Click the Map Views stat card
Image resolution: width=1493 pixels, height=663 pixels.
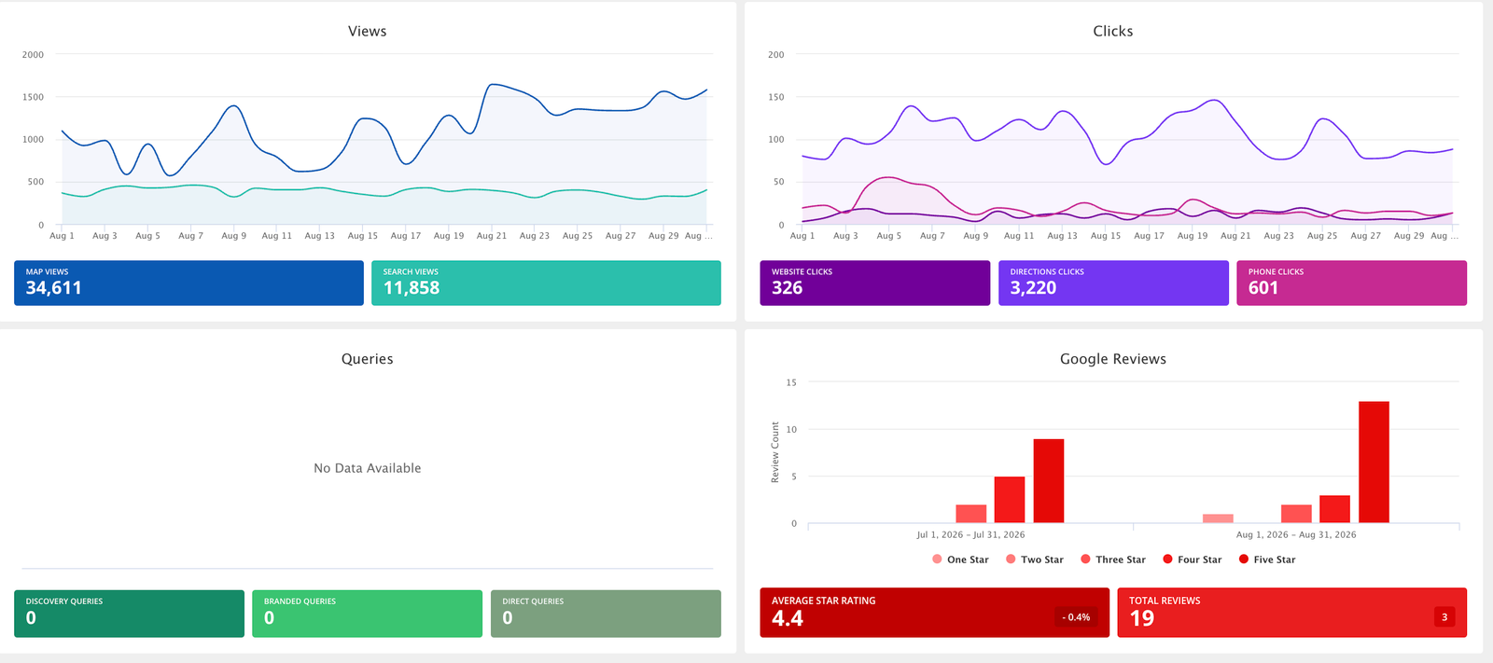[x=188, y=283]
